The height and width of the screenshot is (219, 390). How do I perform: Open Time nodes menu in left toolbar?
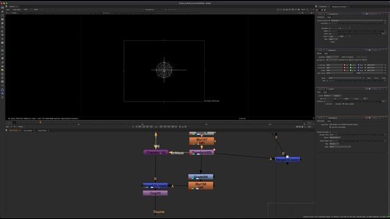[x=2, y=15]
